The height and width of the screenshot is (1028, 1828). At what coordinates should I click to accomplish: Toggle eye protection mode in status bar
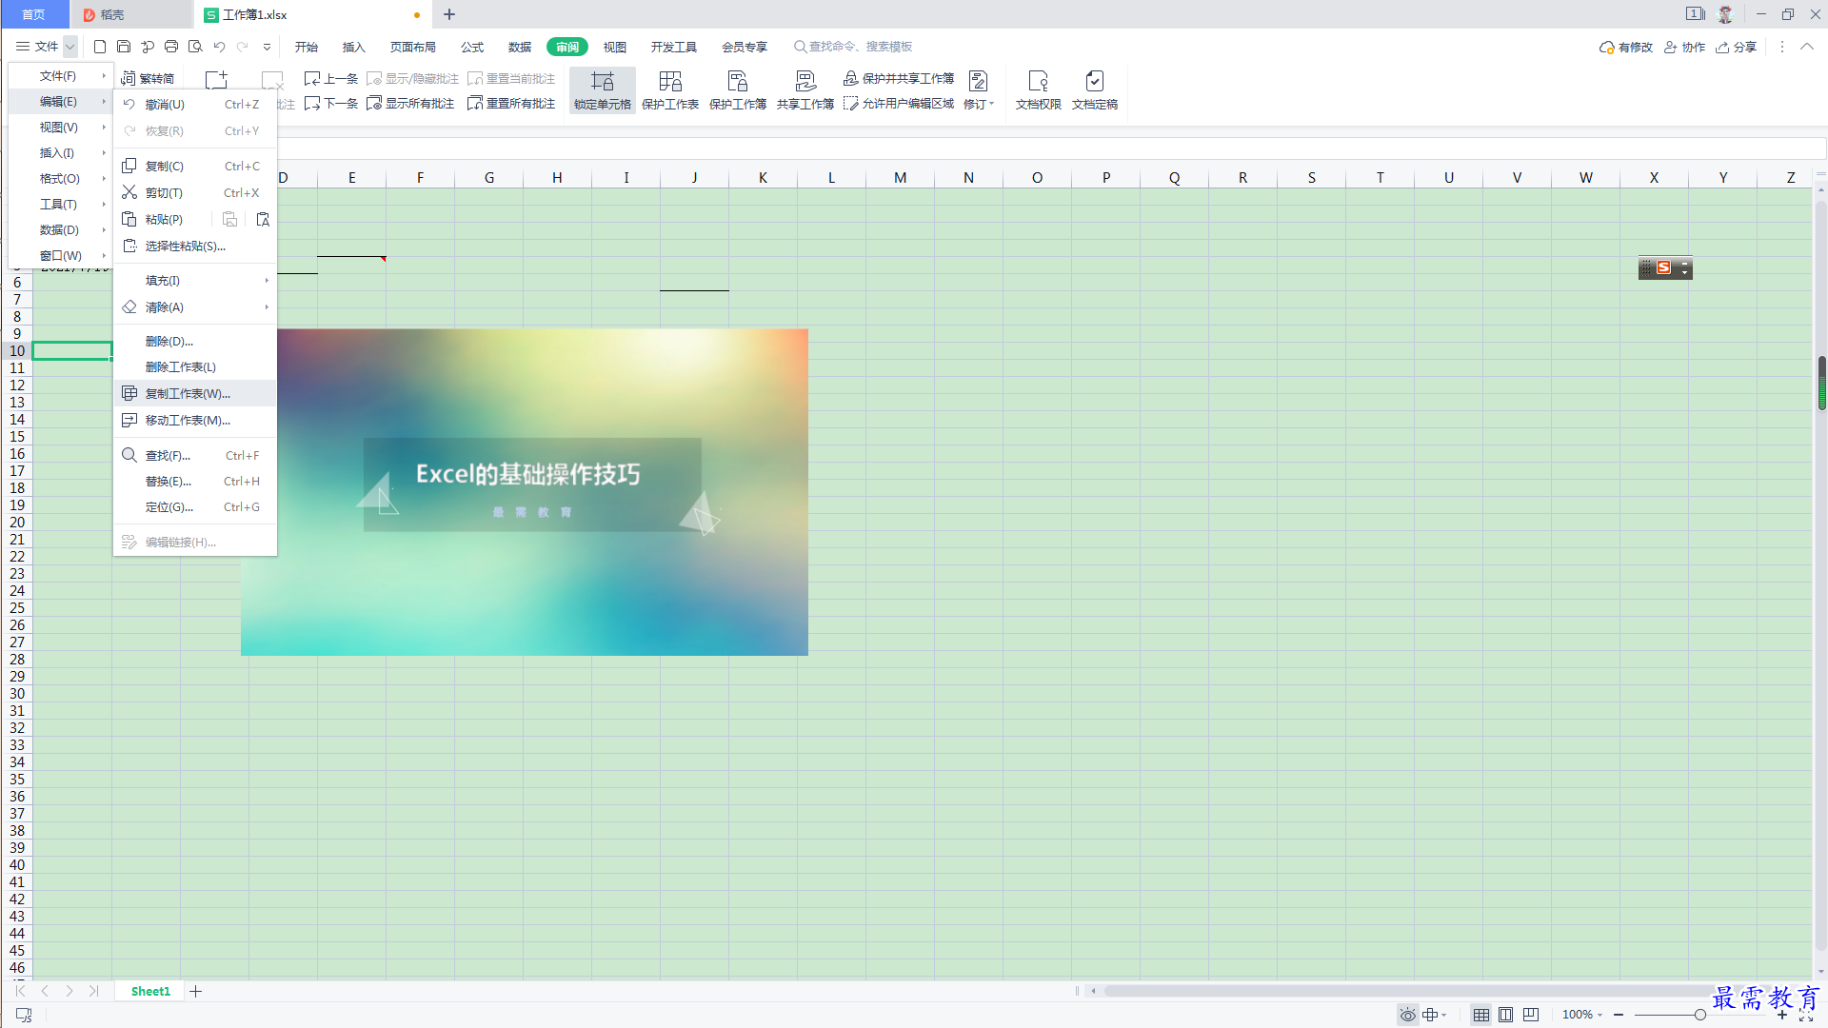click(x=1407, y=1015)
